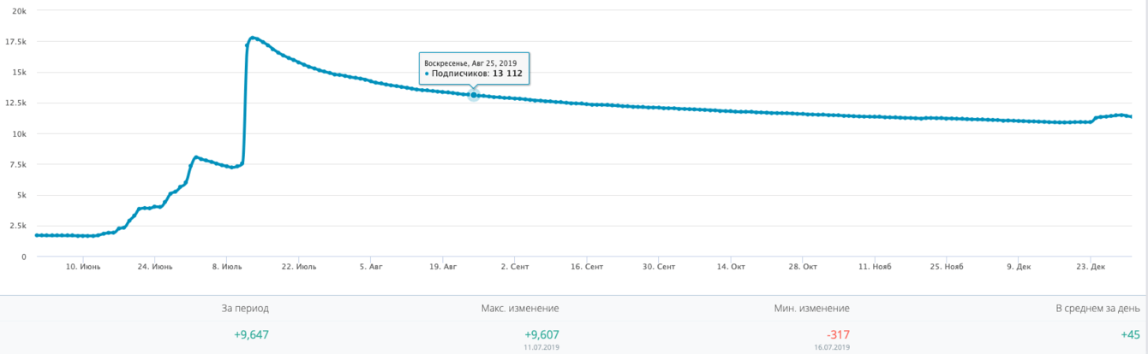Click the '10. Июнь' x-axis label

click(84, 267)
